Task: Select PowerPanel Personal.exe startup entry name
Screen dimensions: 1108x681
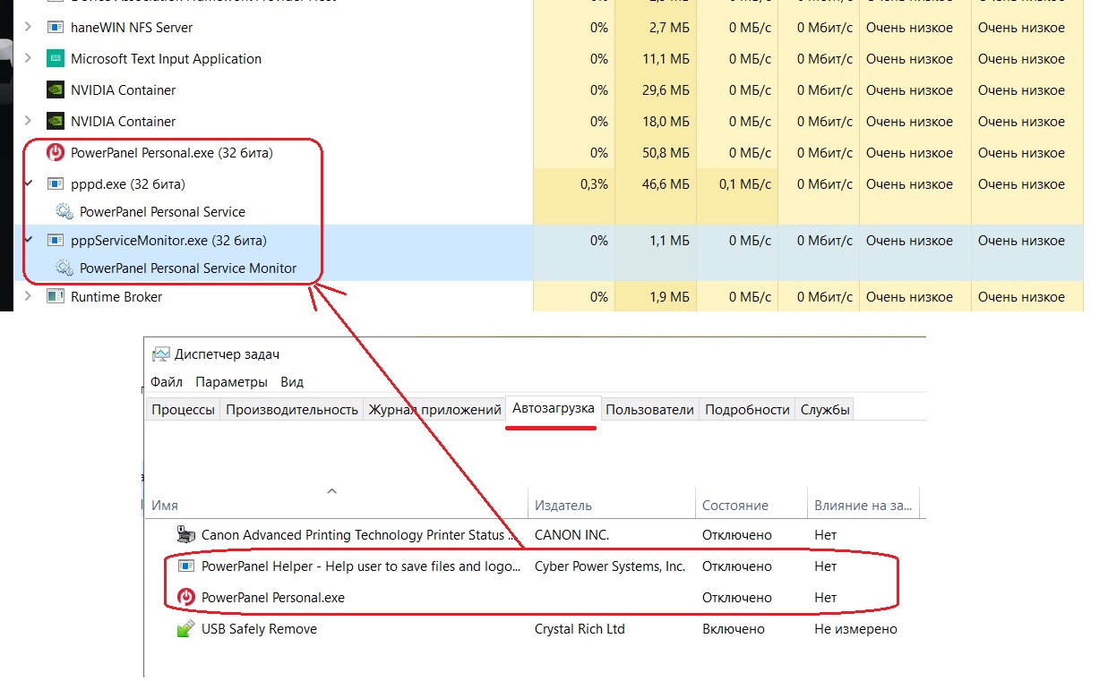Action: [273, 598]
